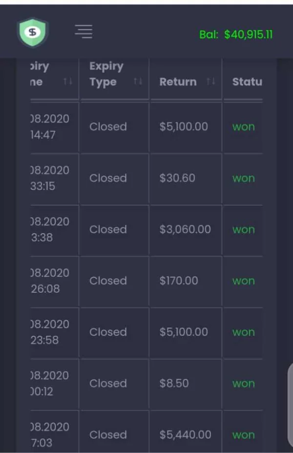Select the $3,060.00 return cell

[185, 230]
